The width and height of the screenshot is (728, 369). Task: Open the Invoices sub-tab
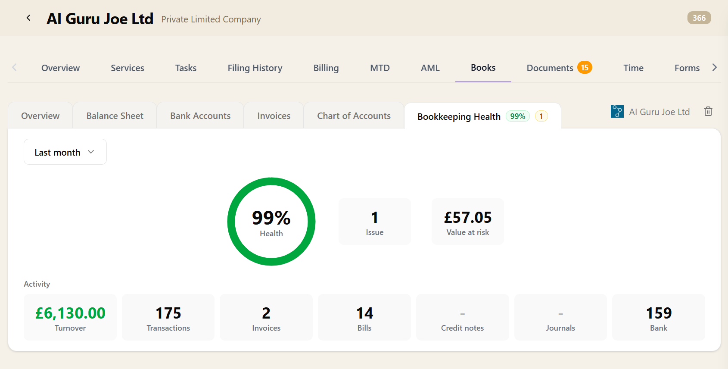point(274,116)
